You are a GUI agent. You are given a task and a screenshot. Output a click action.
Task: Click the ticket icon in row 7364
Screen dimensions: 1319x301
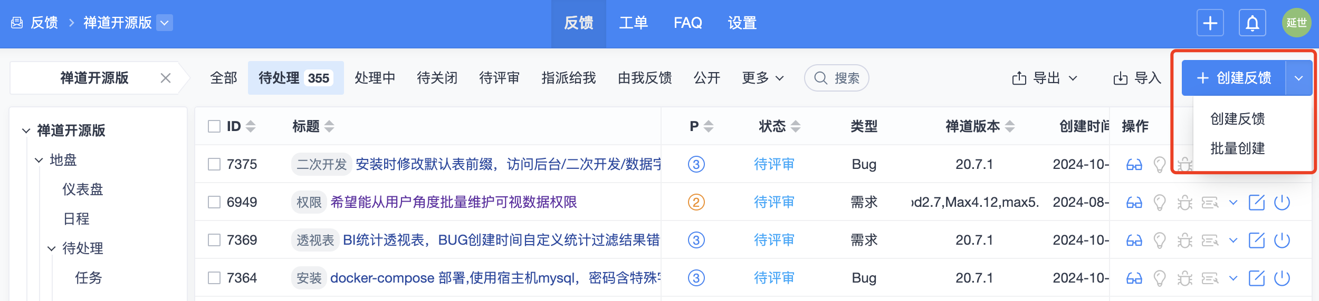(x=1210, y=278)
